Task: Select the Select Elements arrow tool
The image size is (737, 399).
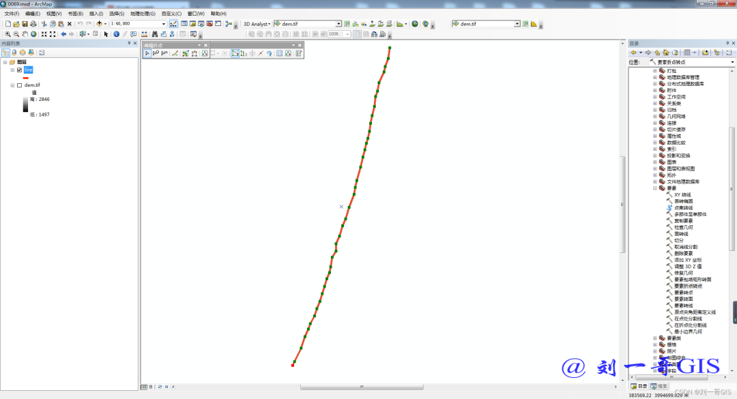Action: (x=106, y=34)
